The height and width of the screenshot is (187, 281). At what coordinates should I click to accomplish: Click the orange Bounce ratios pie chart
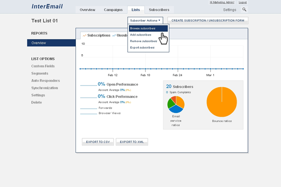[x=221, y=102]
